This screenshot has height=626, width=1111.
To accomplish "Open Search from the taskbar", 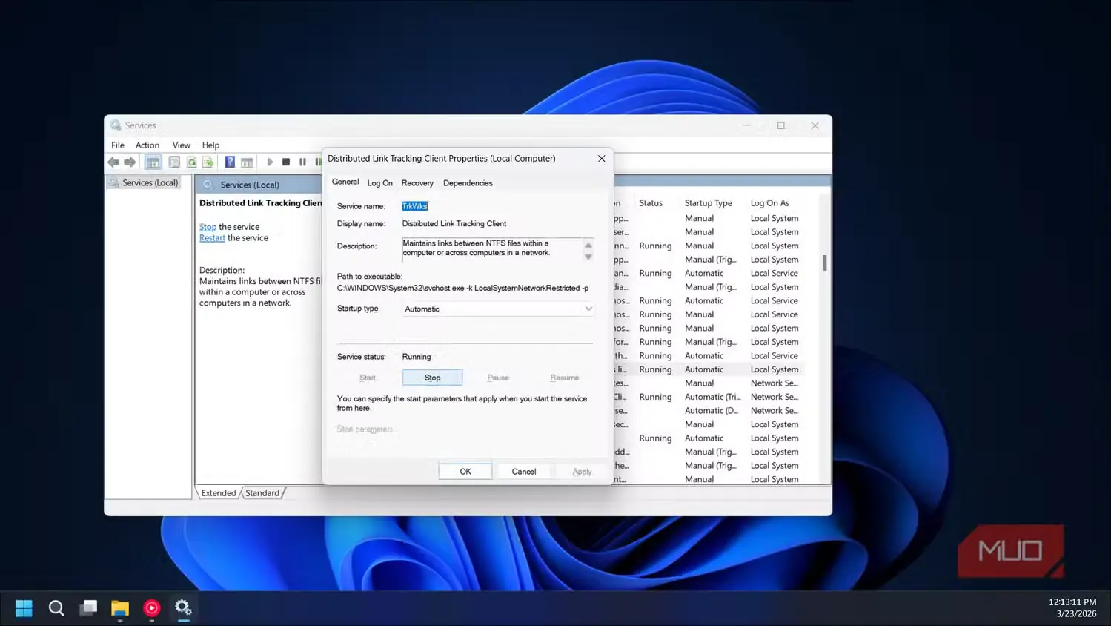I will click(56, 608).
